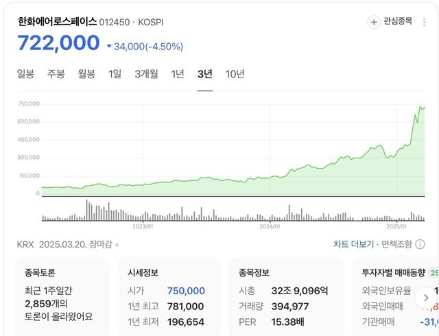Show the 10년 ten-year chart
439x336 pixels.
235,74
